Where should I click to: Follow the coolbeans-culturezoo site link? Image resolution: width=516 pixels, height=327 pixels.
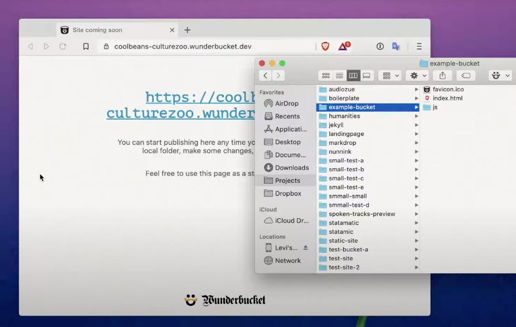181,105
